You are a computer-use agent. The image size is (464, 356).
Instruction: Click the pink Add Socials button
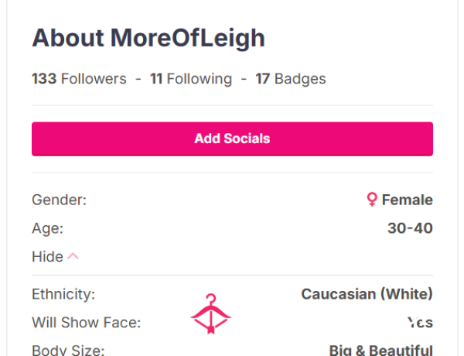click(x=232, y=139)
